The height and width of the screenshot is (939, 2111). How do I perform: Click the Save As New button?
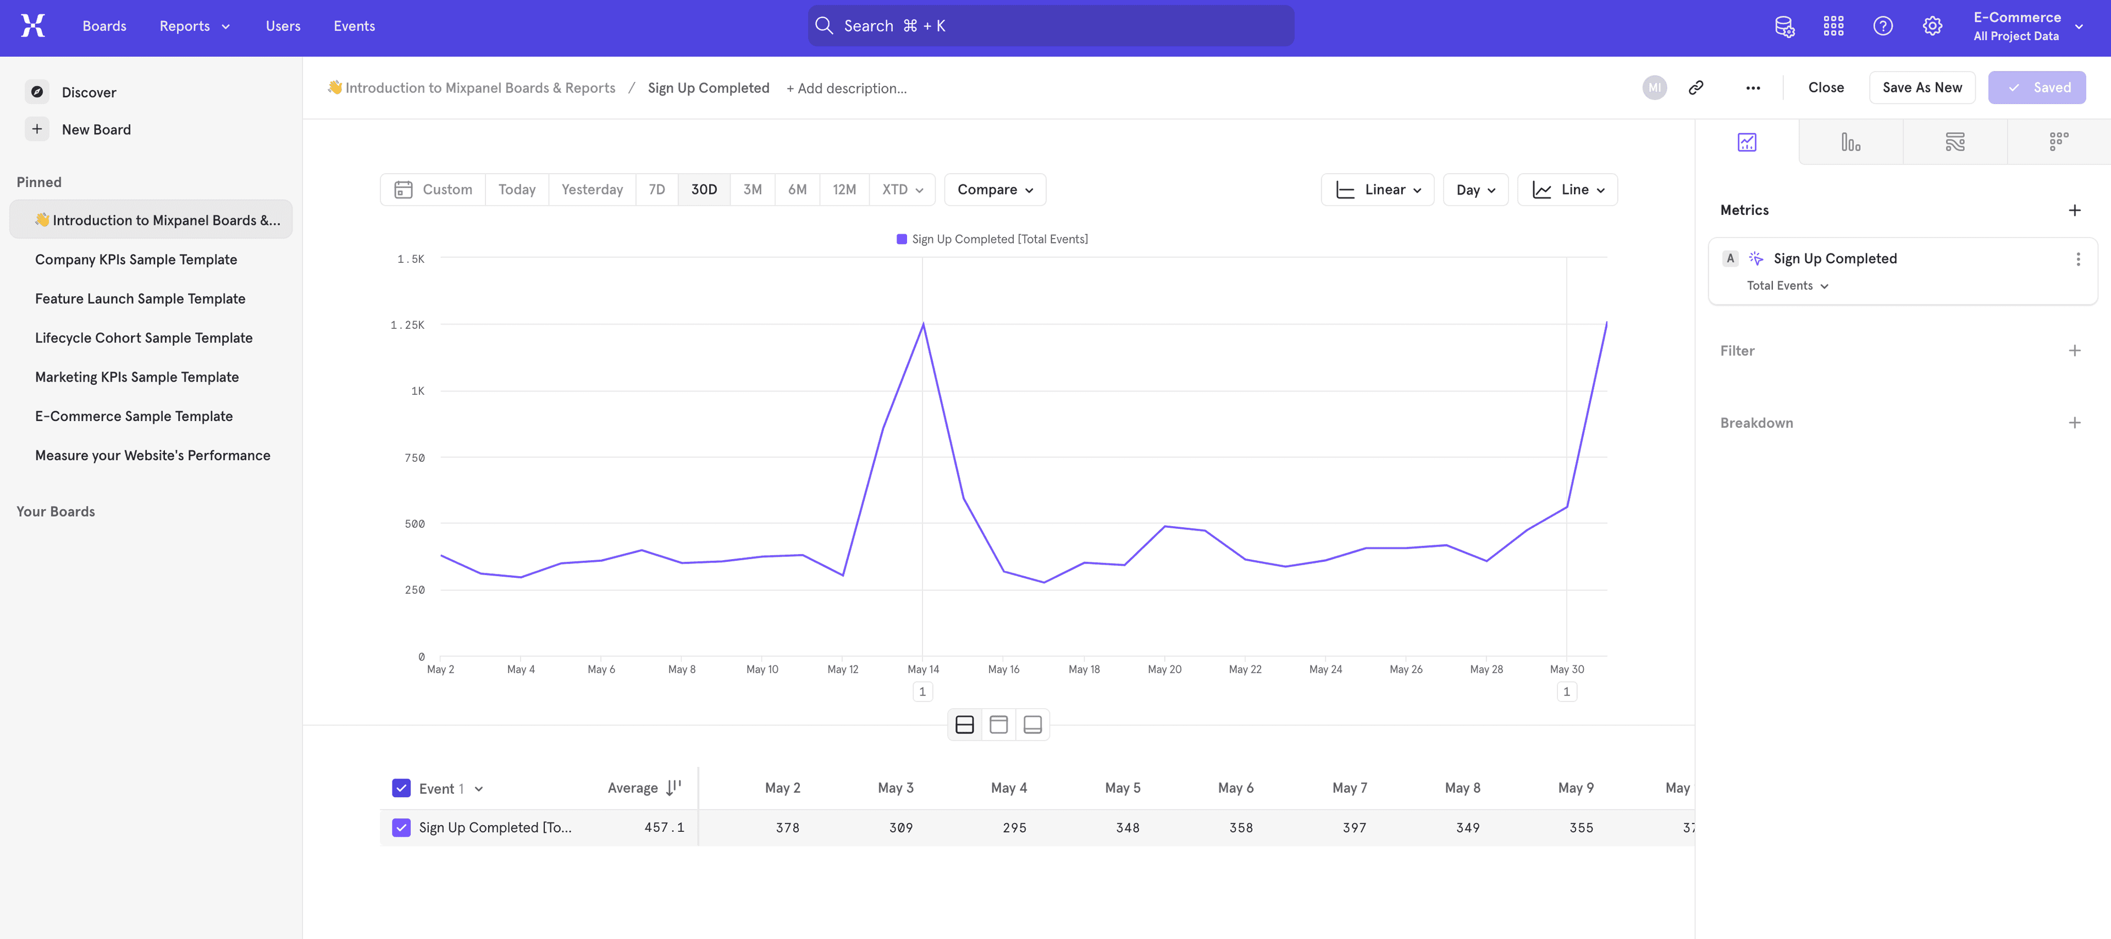1921,86
